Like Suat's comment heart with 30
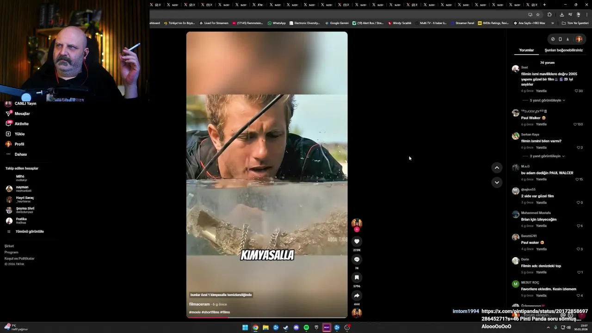 pyautogui.click(x=576, y=91)
